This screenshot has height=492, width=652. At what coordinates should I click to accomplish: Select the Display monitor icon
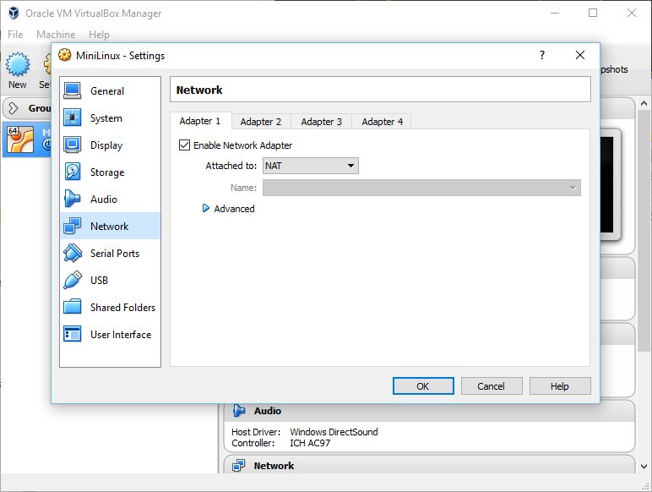tap(73, 145)
